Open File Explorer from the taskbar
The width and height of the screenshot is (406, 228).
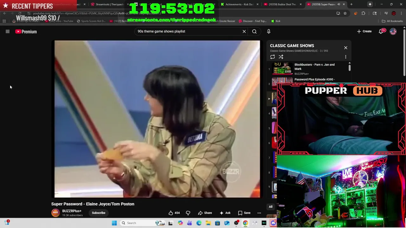208,223
